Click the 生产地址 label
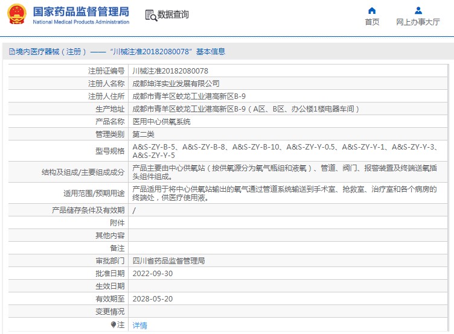This screenshot has height=334, width=454. tap(110, 109)
